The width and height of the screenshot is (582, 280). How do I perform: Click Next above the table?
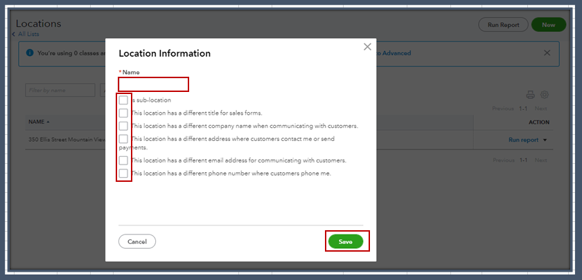point(541,109)
